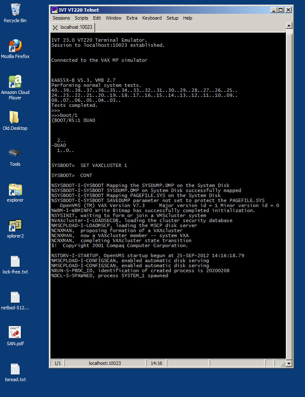Click the 'KA655X-B V5.3, VMB 2.7' line
The width and height of the screenshot is (305, 397).
click(x=83, y=80)
